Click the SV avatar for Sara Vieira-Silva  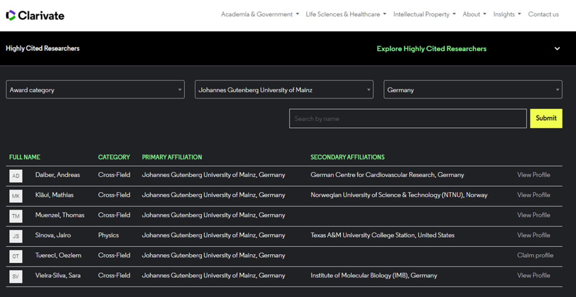tap(16, 277)
